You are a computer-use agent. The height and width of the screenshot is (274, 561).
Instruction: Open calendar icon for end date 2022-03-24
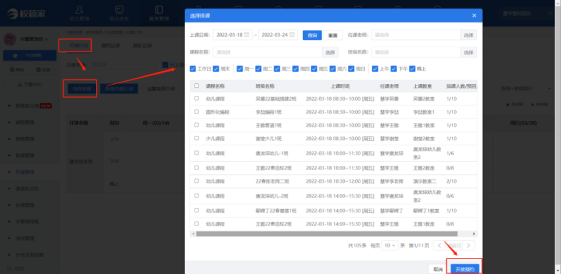[293, 35]
